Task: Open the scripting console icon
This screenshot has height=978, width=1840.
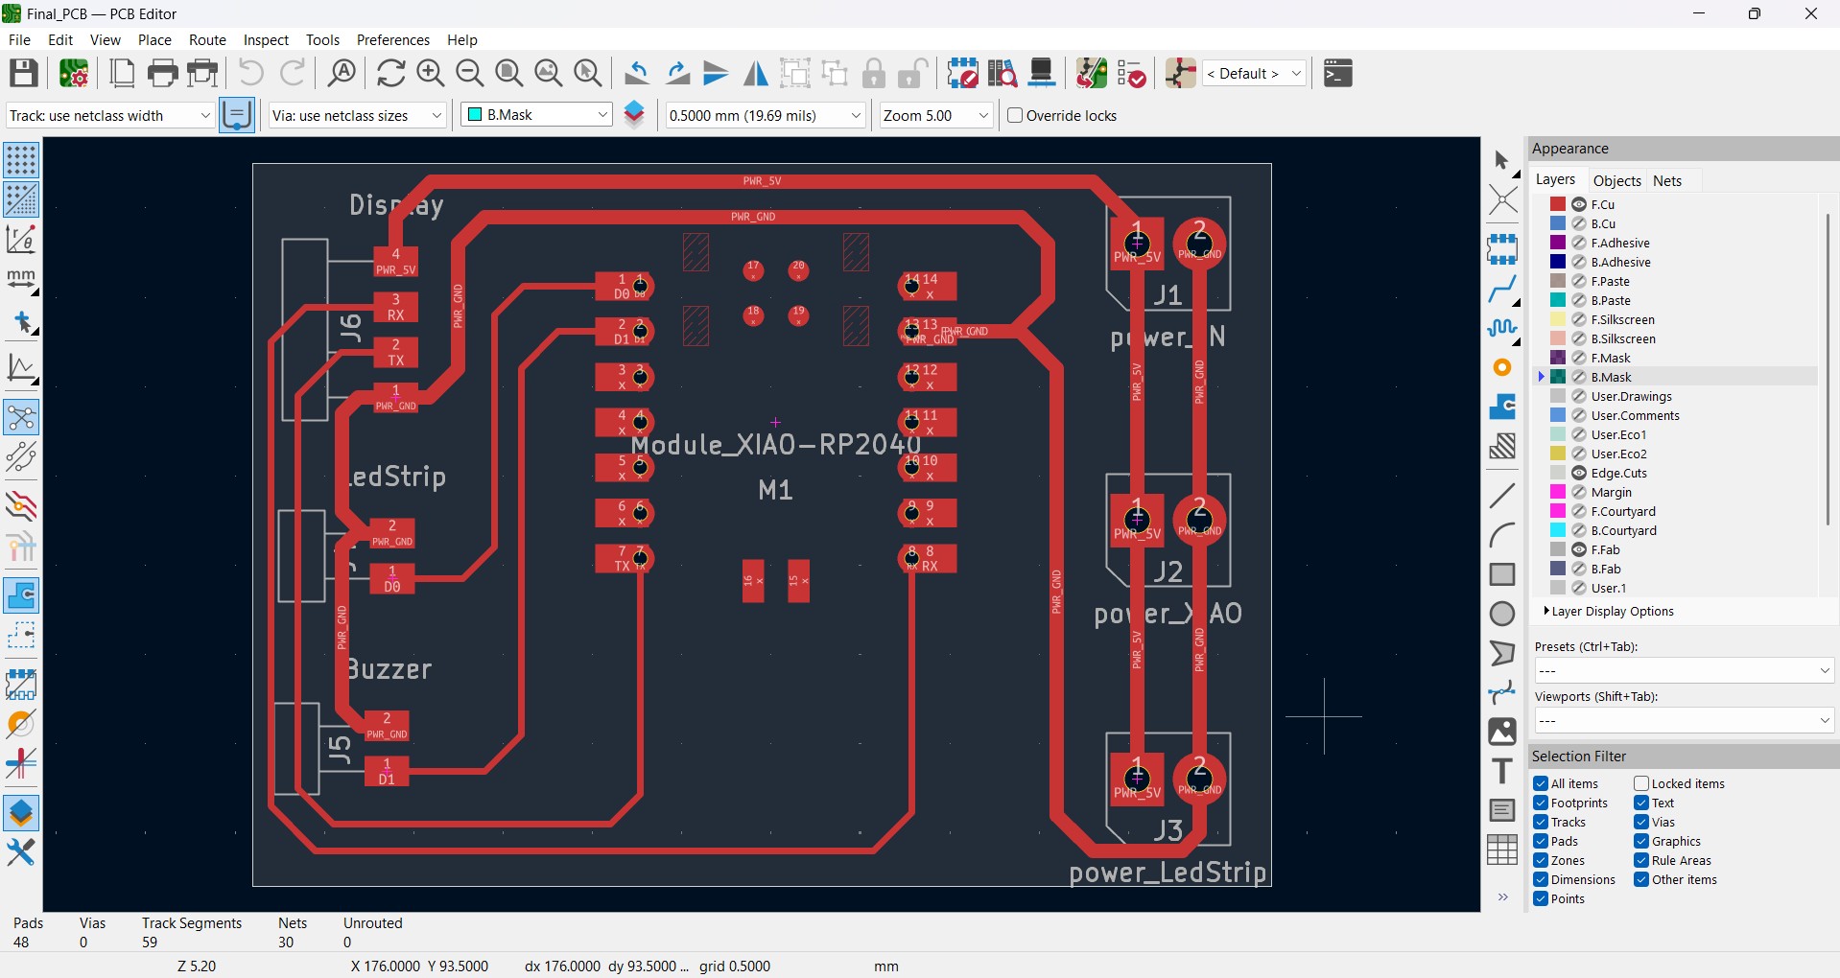Action: tap(1337, 73)
